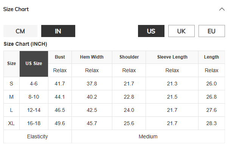Switch sizing region to EU
The width and height of the screenshot is (228, 144).
pyautogui.click(x=212, y=31)
